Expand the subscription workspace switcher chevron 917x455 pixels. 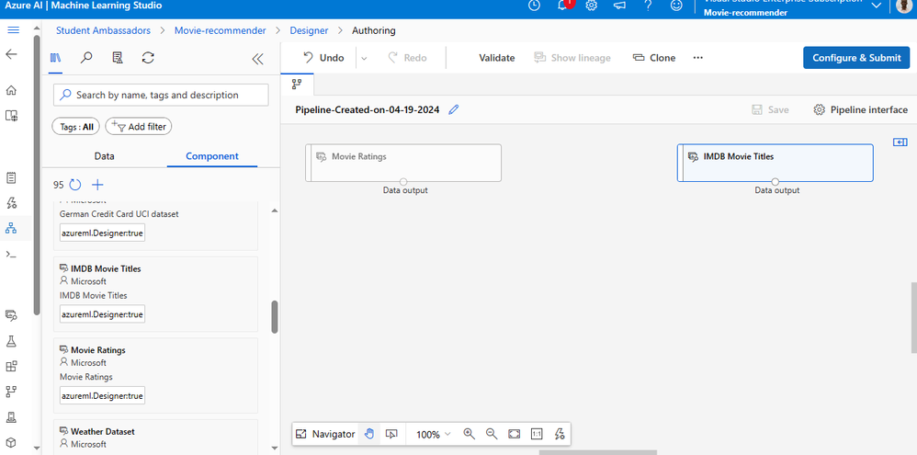(876, 6)
